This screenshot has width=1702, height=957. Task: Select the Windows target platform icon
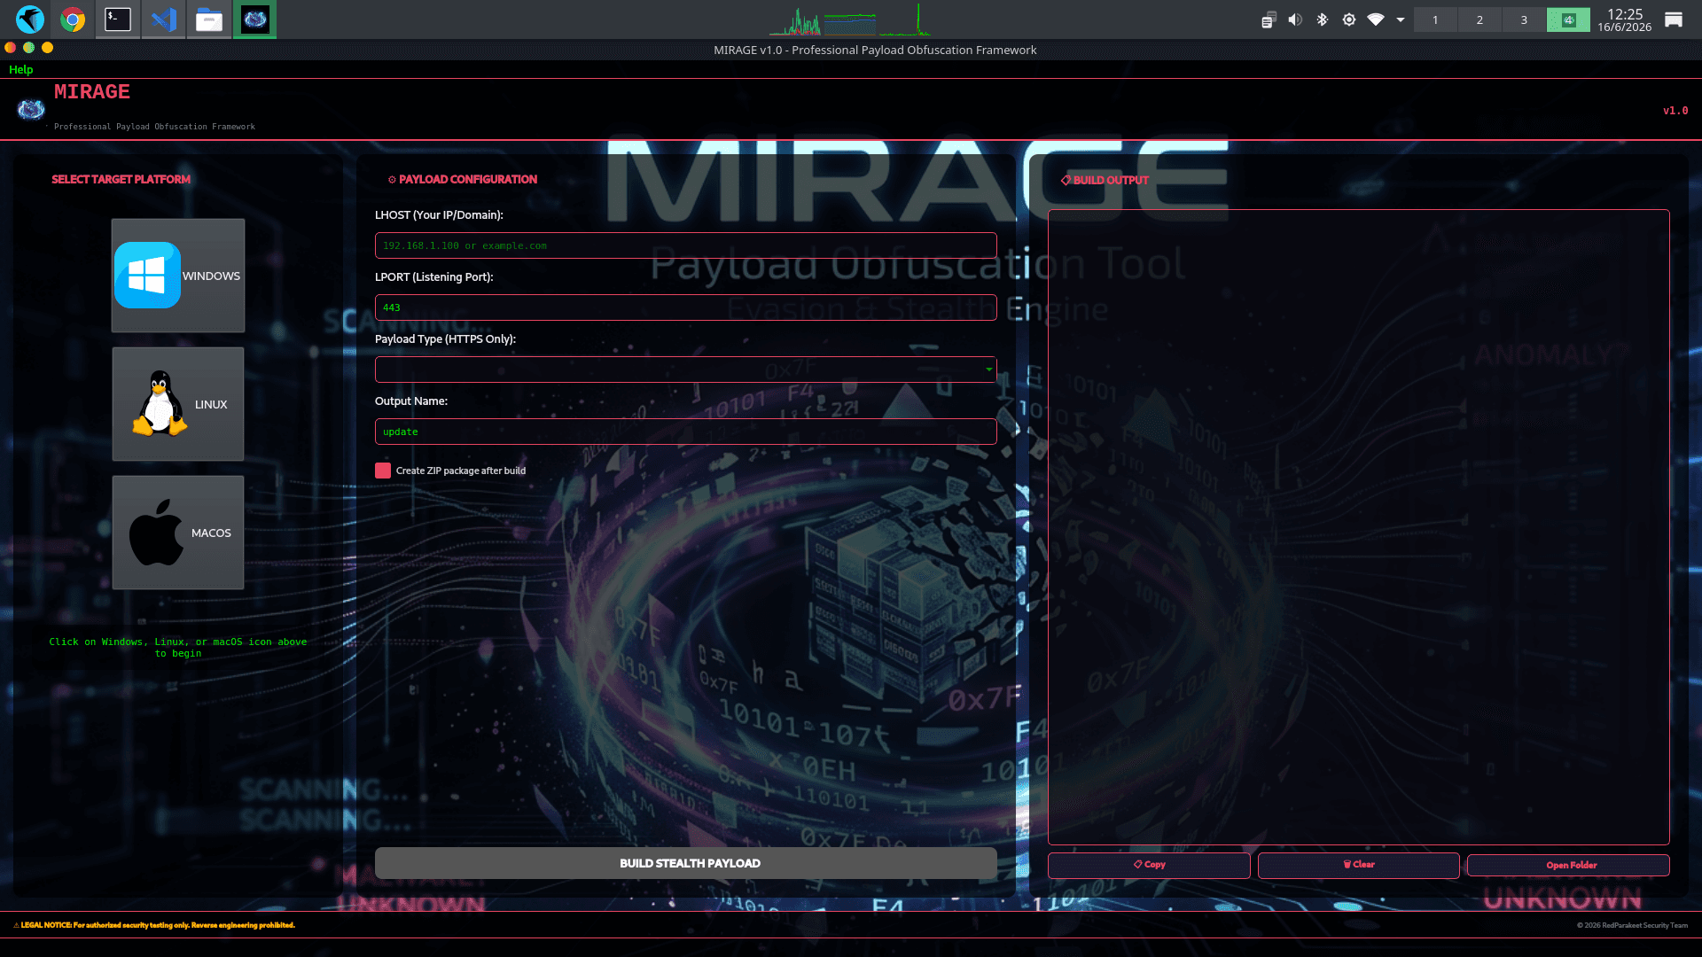click(177, 276)
